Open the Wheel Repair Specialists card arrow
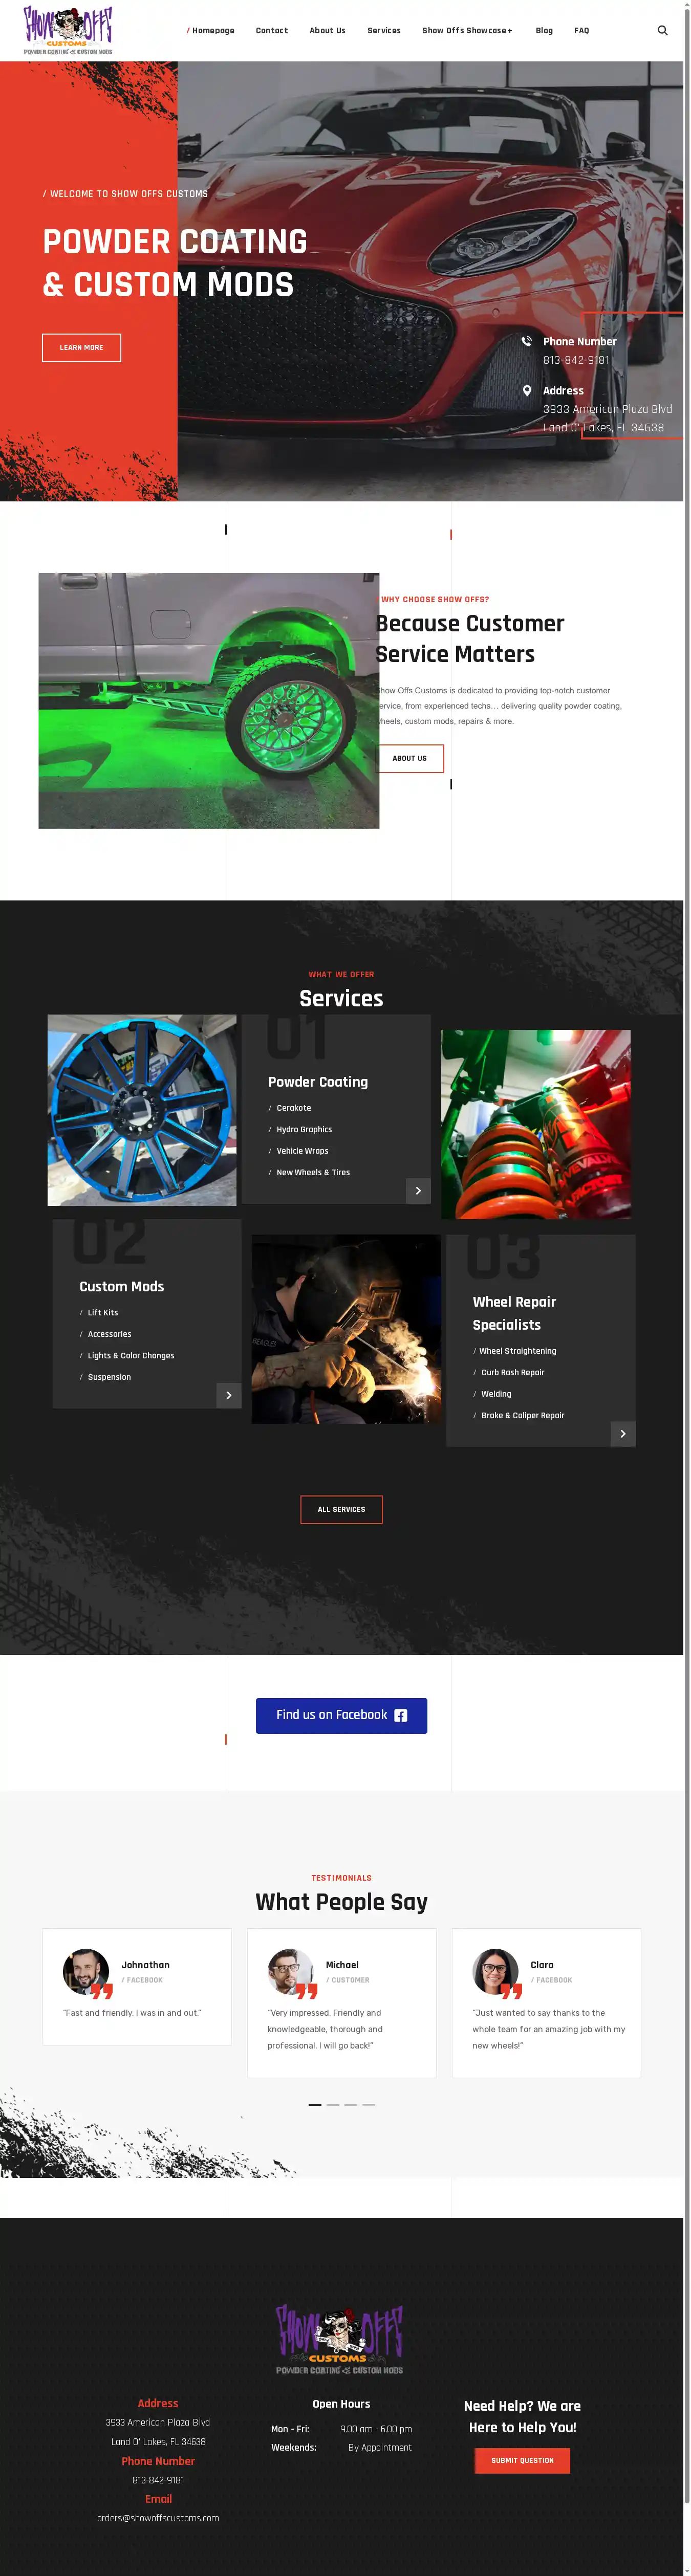The height and width of the screenshot is (2576, 691). (x=623, y=1434)
